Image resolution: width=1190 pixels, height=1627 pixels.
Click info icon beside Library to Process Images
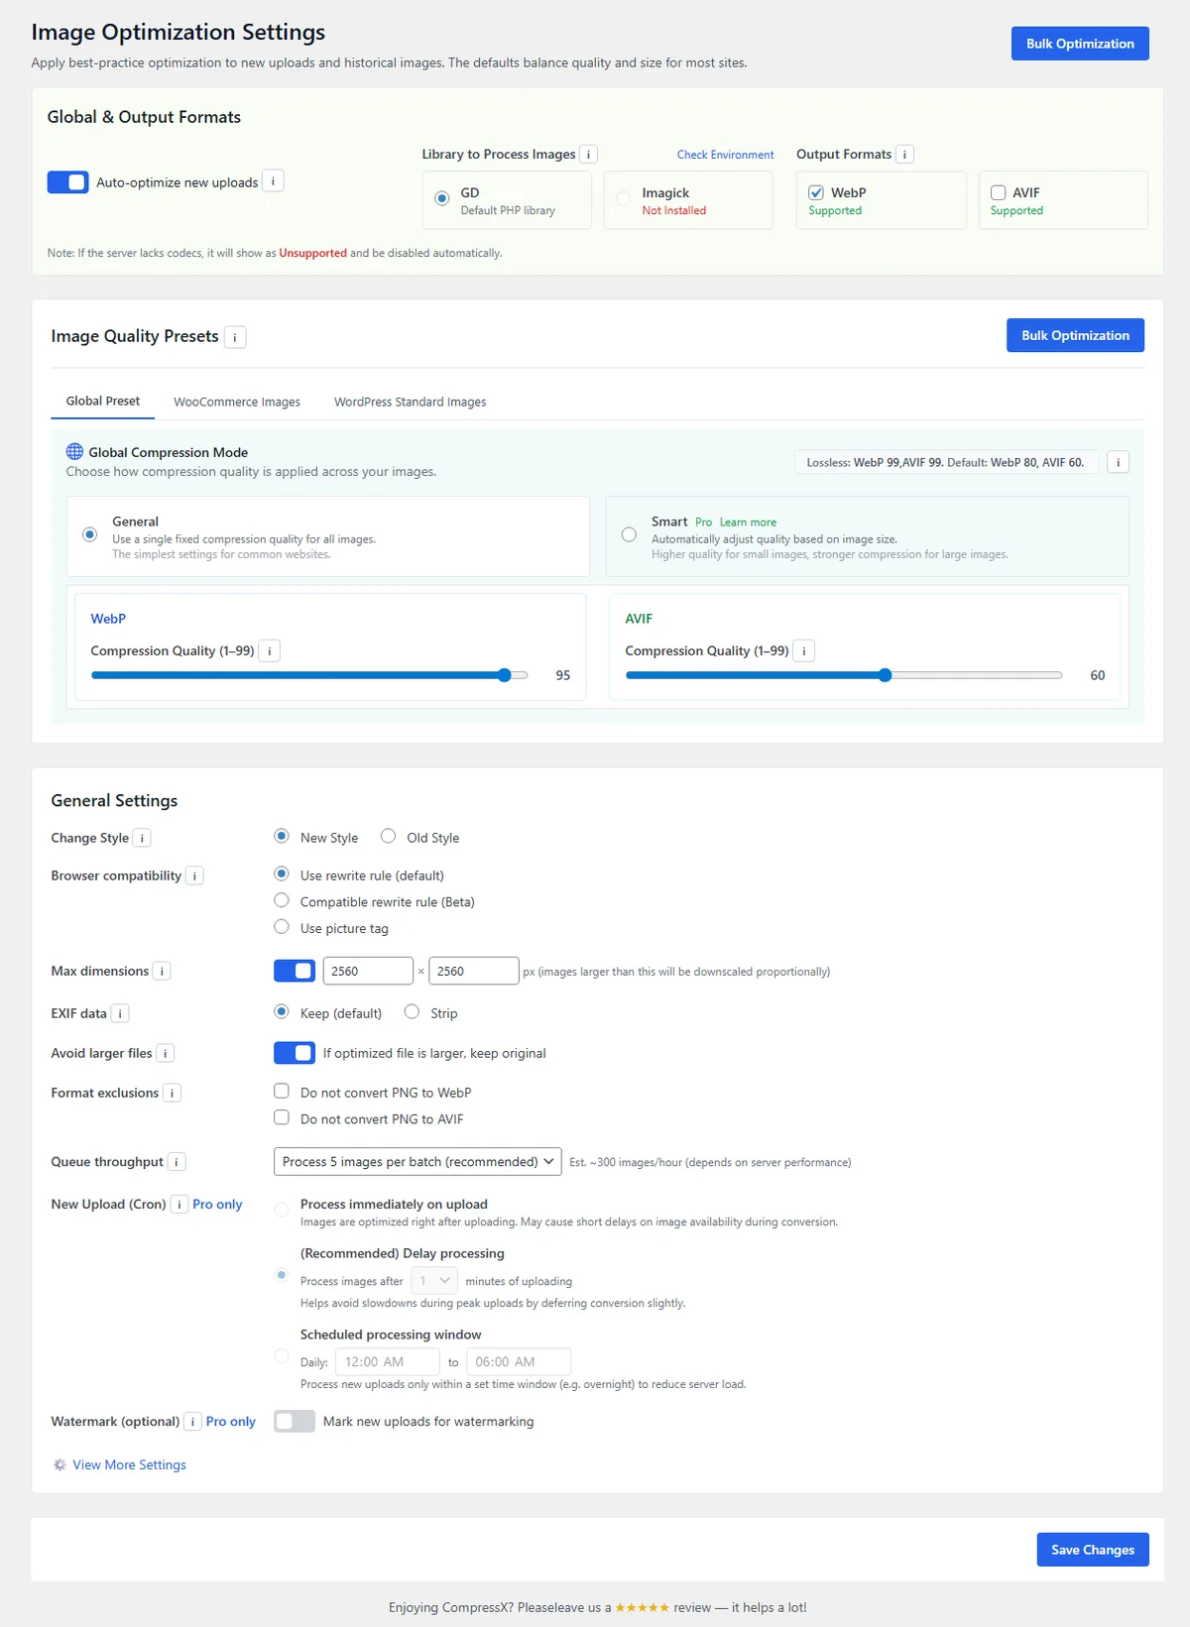point(588,155)
